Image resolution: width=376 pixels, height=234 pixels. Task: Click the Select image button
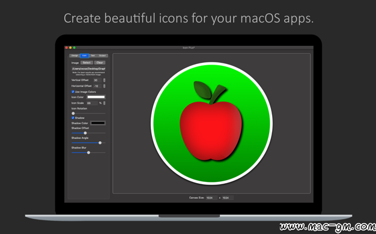pyautogui.click(x=86, y=63)
